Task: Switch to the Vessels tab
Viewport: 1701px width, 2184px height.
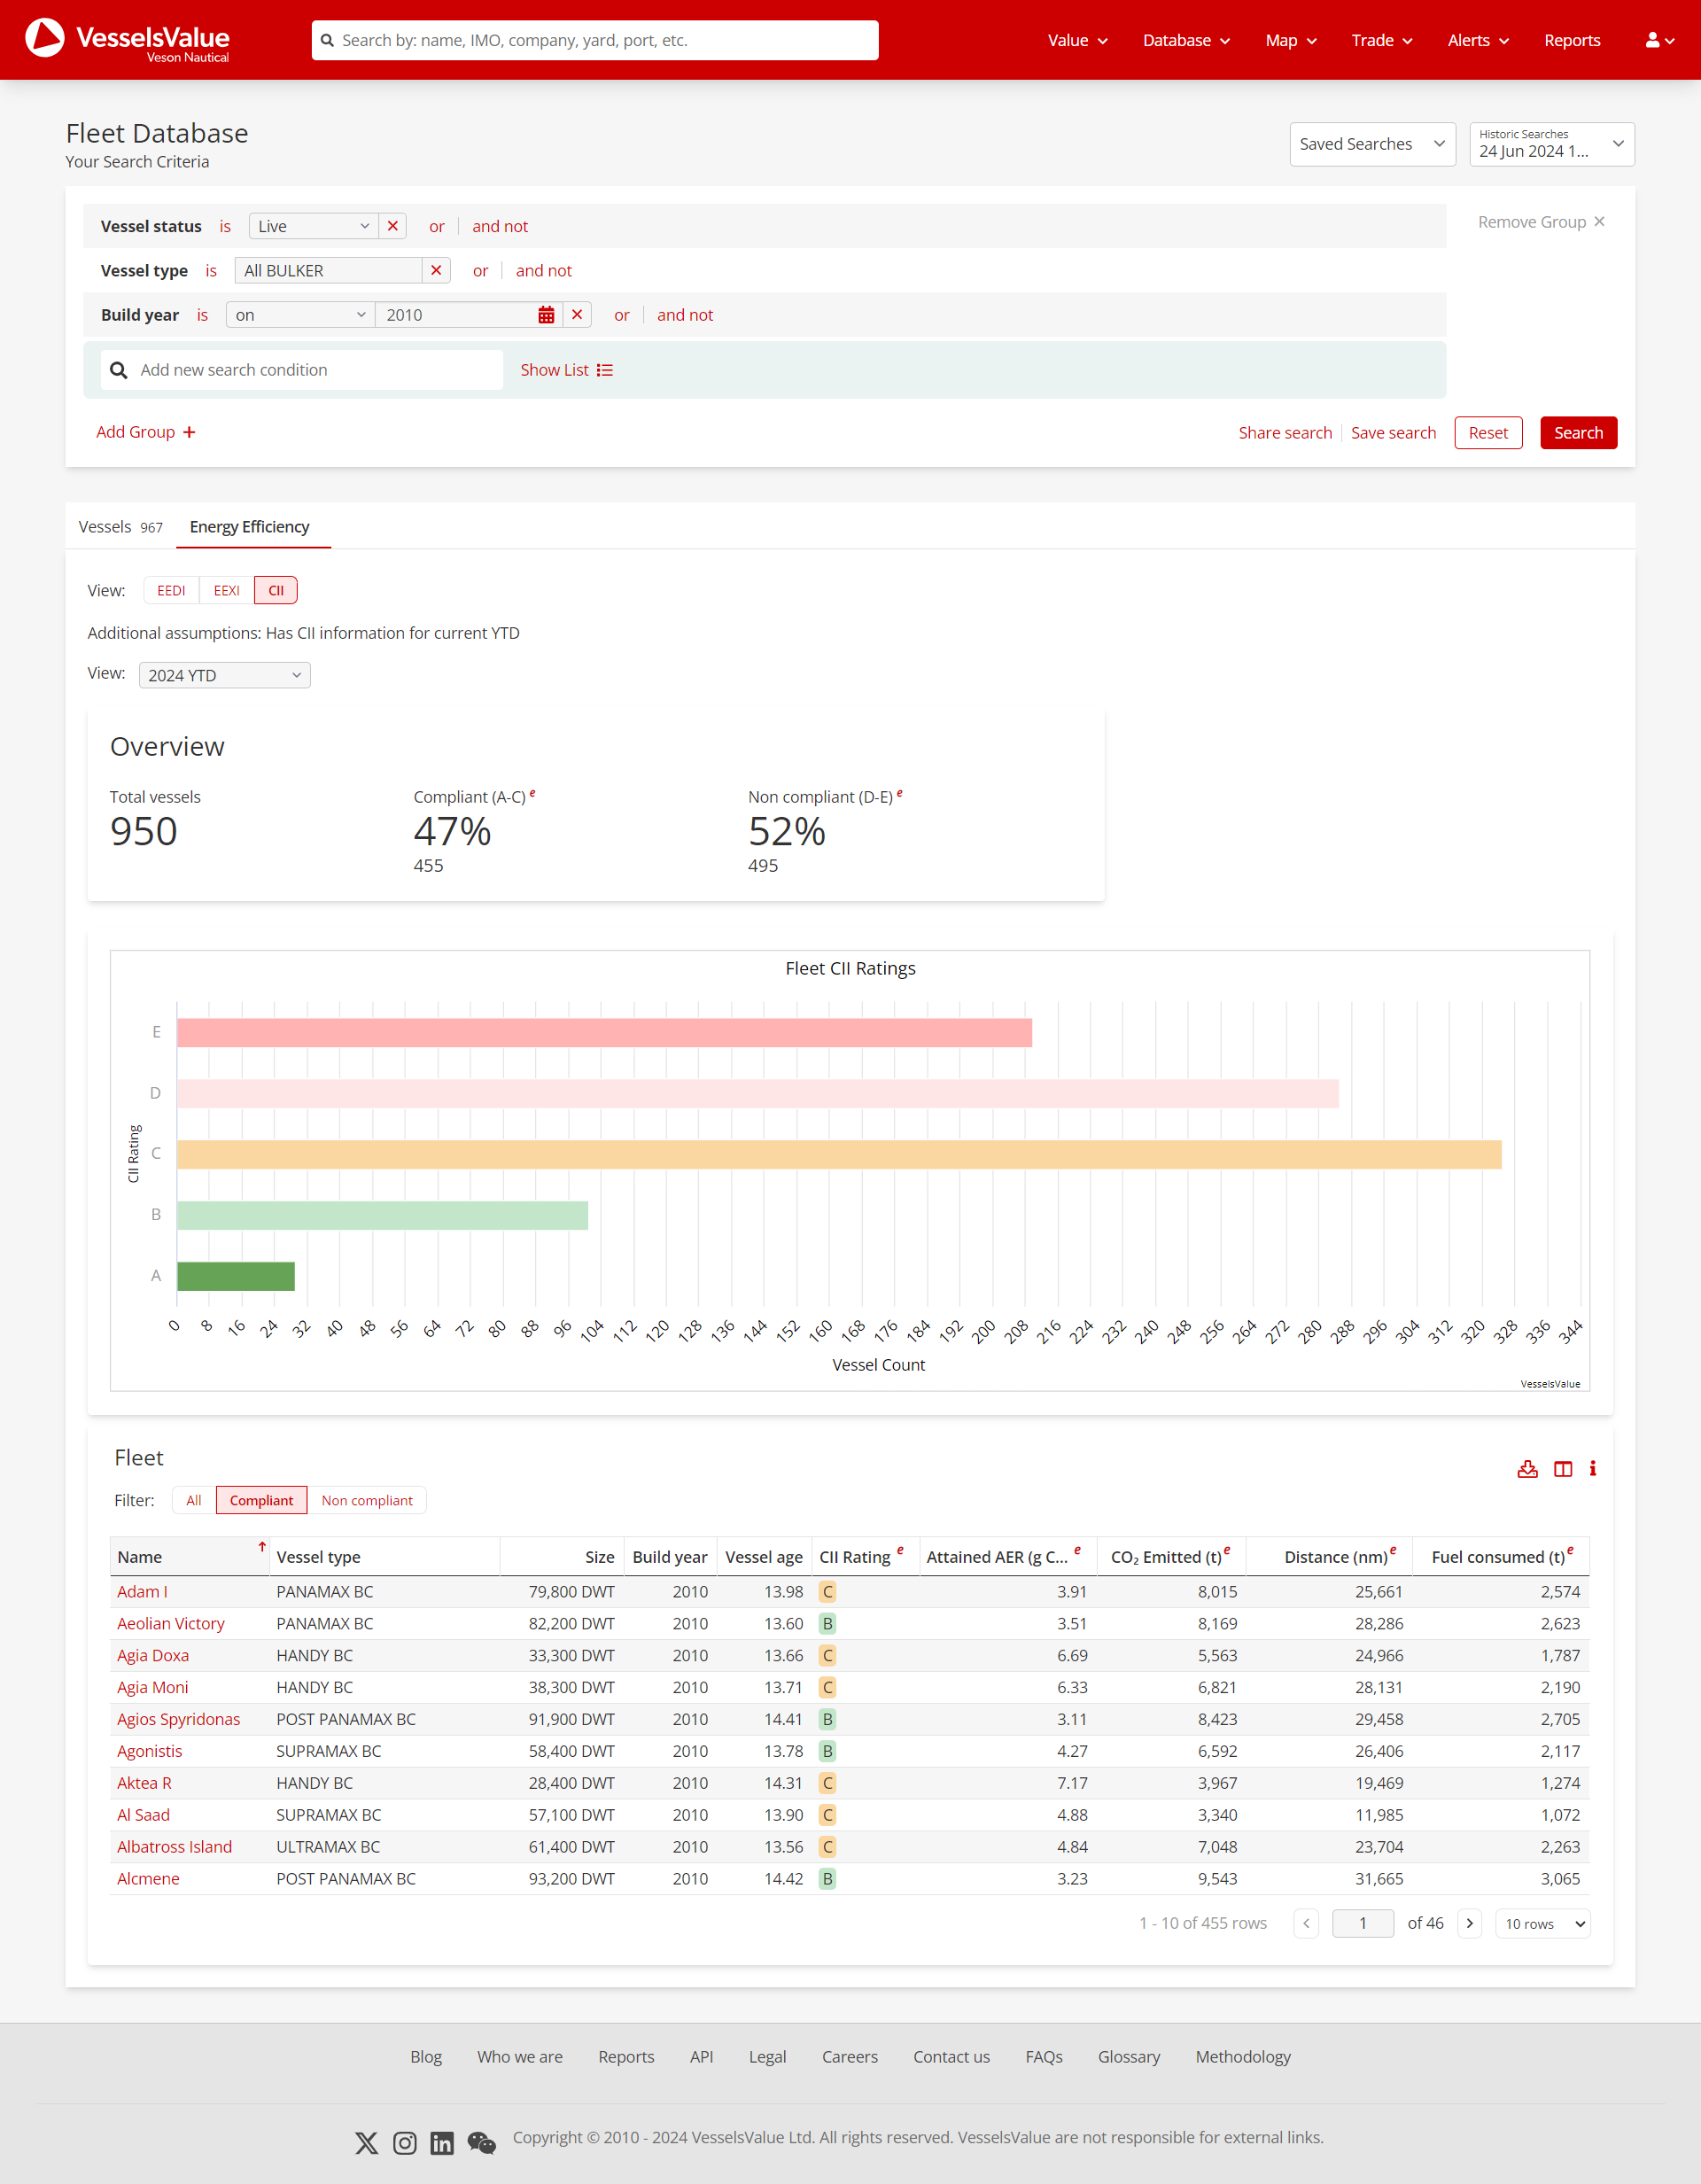Action: (120, 527)
